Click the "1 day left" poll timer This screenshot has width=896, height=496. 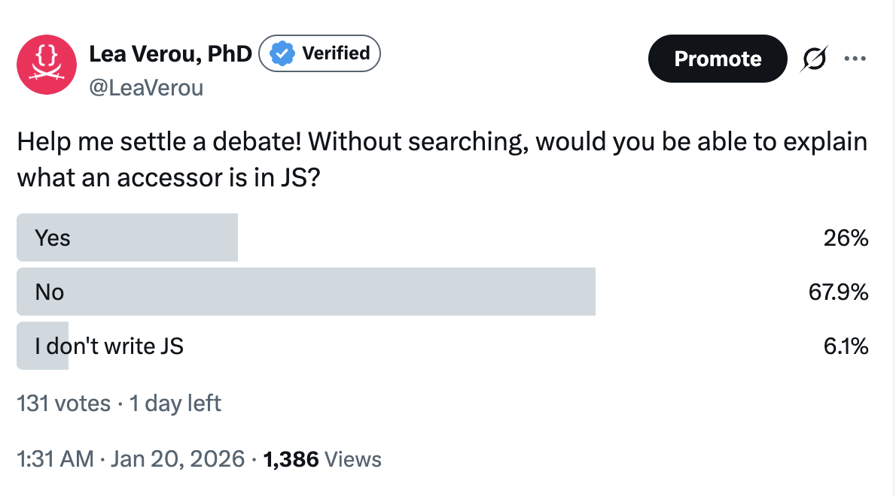[x=175, y=404]
